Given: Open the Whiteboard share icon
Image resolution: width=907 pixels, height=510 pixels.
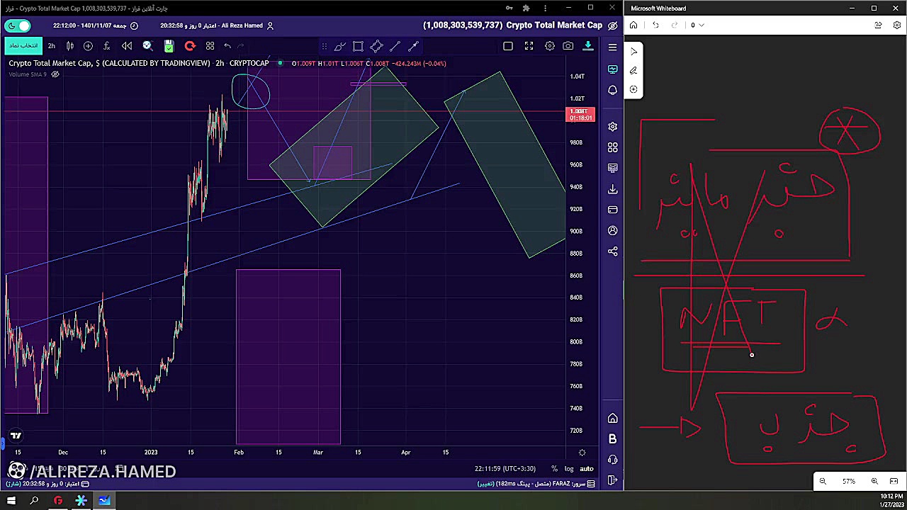Looking at the screenshot, I should click(878, 25).
